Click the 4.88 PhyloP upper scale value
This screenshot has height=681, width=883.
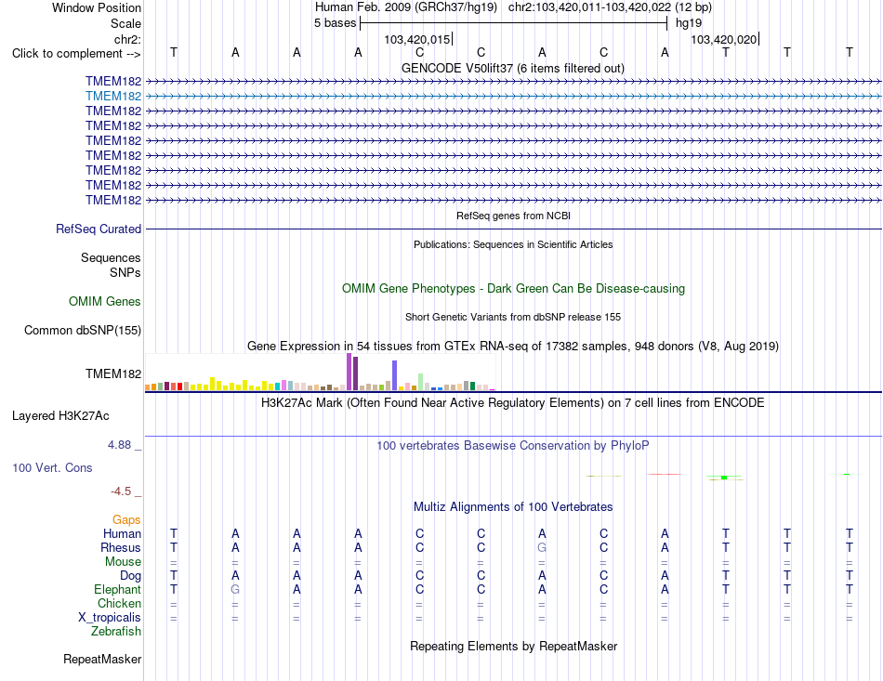pos(119,445)
